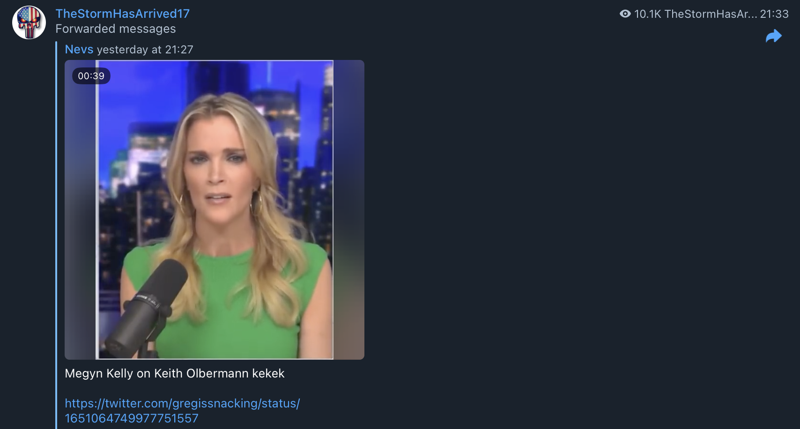Click the eye views icon

(625, 14)
